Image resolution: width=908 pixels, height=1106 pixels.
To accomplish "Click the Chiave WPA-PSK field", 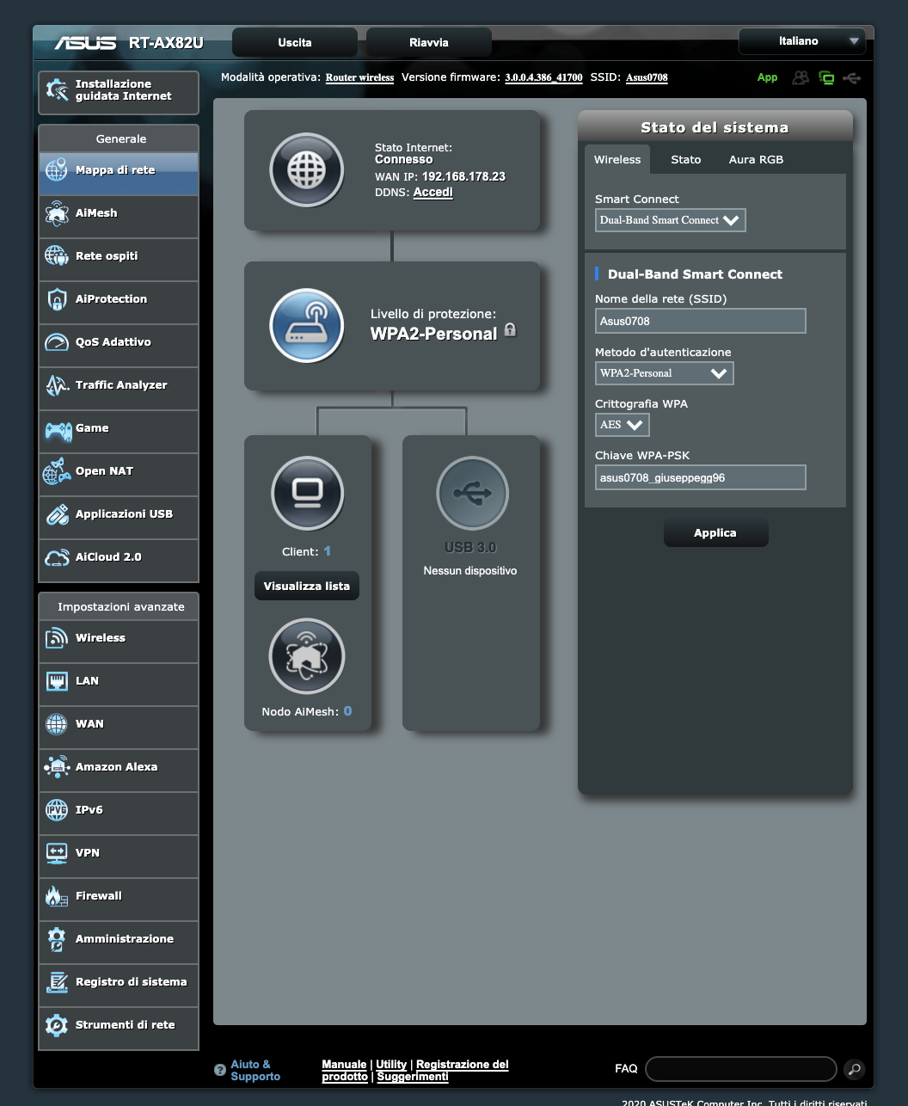I will tap(701, 478).
